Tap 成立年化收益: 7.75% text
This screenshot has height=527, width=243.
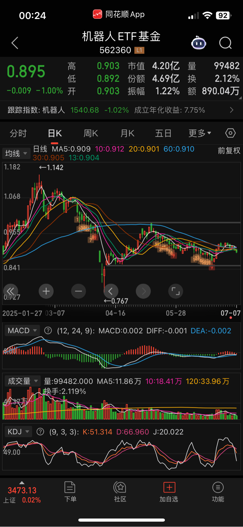pyautogui.click(x=170, y=110)
